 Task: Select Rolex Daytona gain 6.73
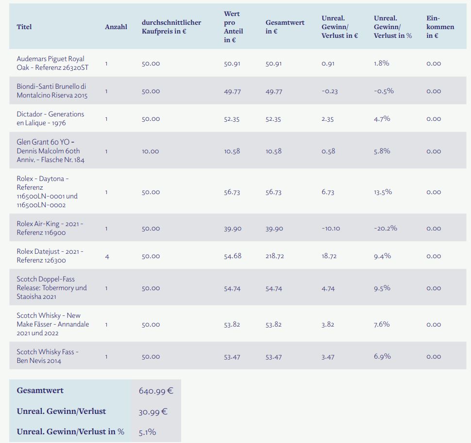(x=328, y=192)
